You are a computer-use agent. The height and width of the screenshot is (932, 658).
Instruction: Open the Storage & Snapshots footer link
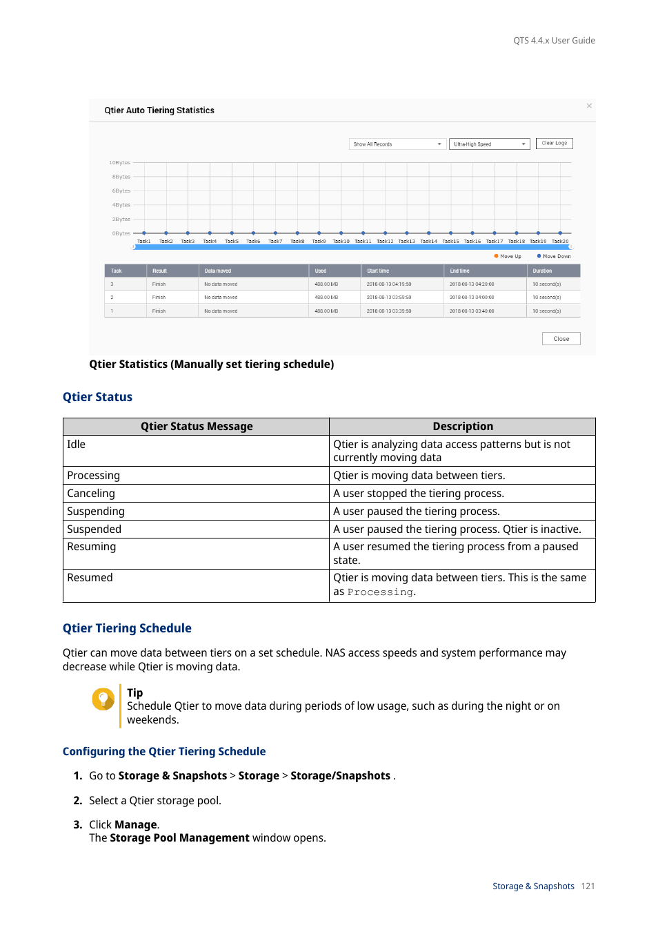coord(533,886)
